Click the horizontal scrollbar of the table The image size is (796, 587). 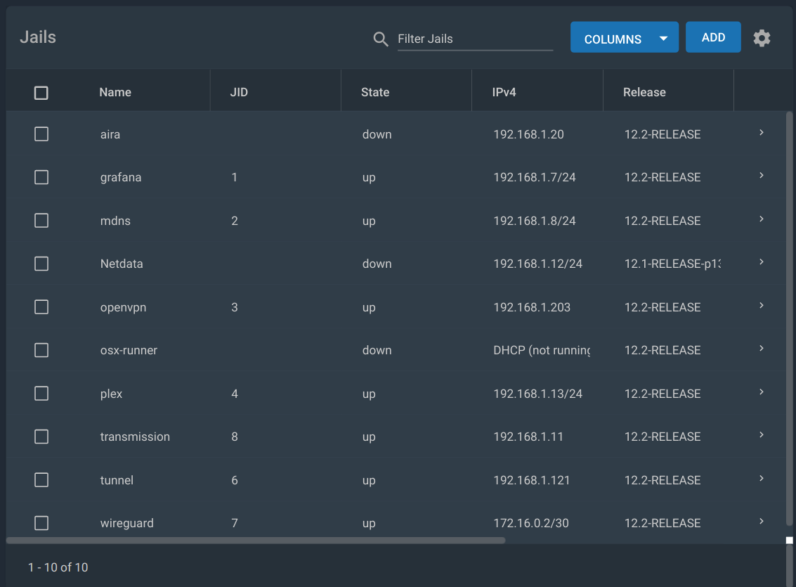click(x=256, y=541)
